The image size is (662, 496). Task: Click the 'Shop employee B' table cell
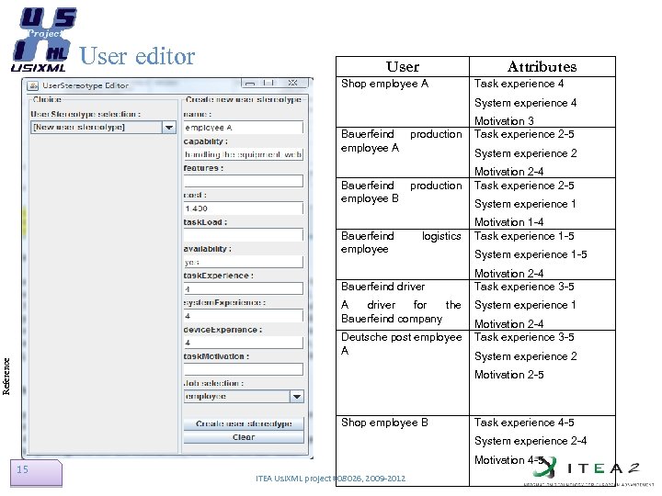click(403, 451)
